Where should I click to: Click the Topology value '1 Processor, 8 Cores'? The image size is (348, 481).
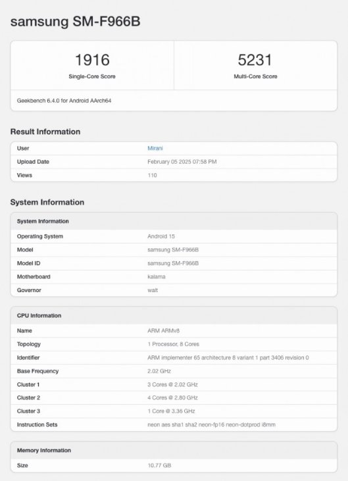click(173, 344)
